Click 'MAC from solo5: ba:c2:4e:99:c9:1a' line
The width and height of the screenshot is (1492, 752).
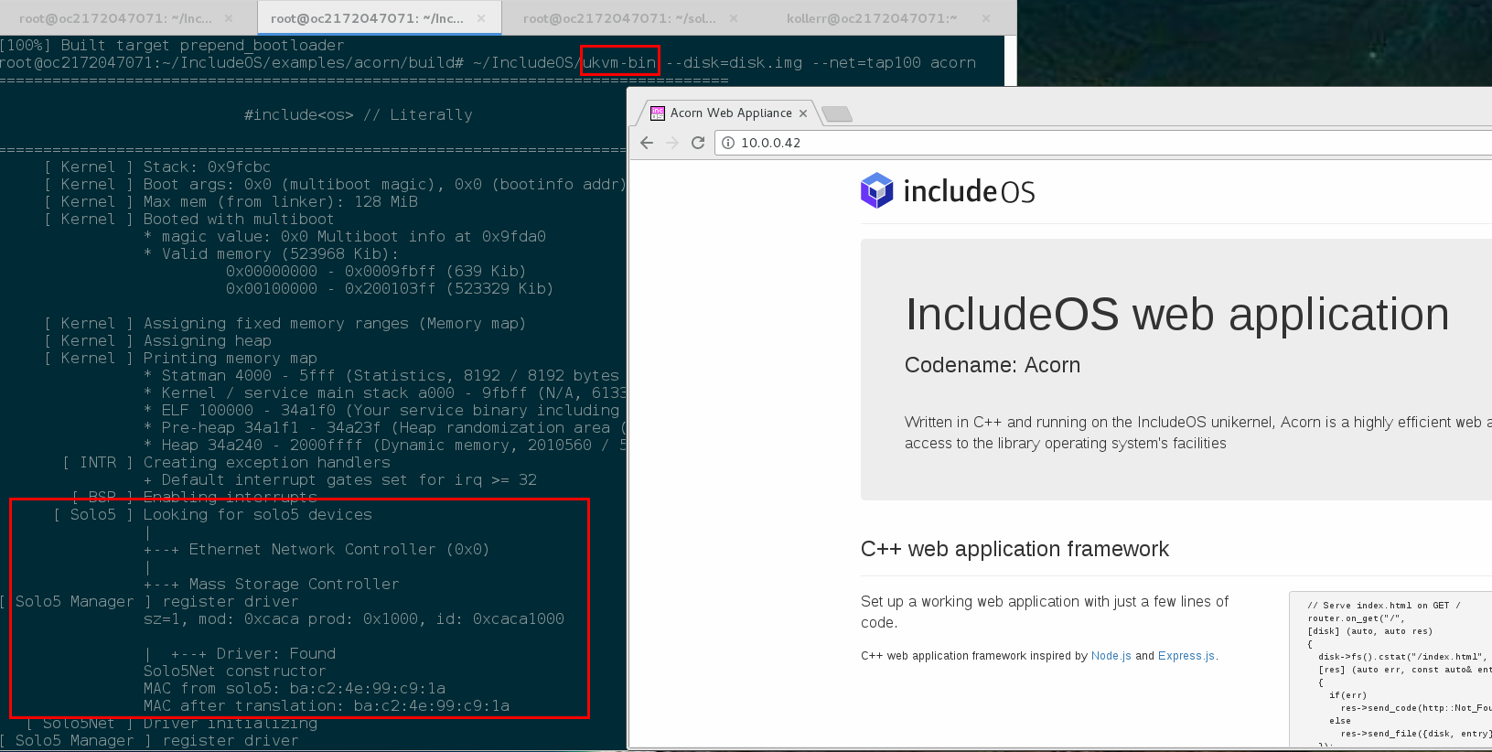click(x=294, y=688)
